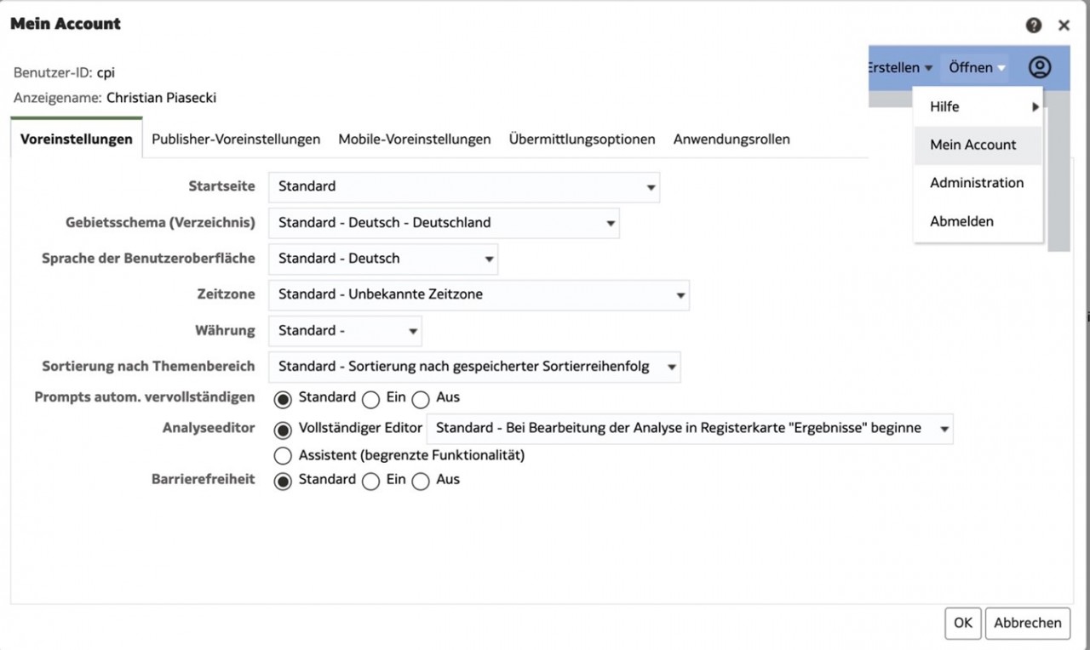
Task: Click the vertical scrollbar behind the user menu
Action: click(1059, 170)
